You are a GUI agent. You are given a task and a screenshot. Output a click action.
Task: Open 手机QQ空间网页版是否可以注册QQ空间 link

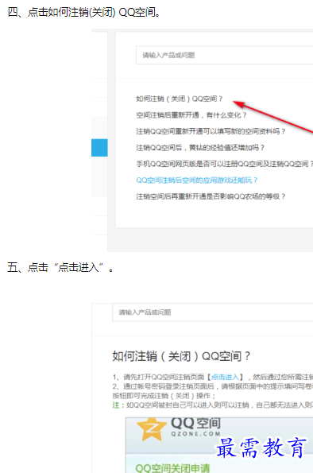tap(224, 164)
